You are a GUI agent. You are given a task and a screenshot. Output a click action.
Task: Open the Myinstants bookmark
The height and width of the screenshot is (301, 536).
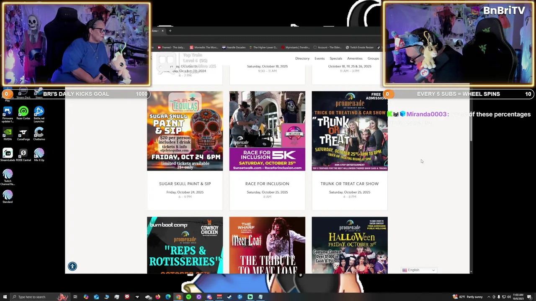(296, 47)
